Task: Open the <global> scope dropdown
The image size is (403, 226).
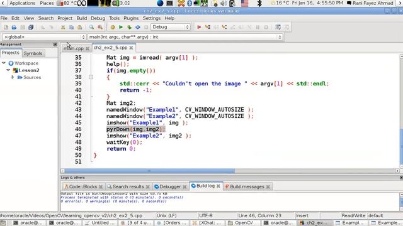Action: point(44,37)
